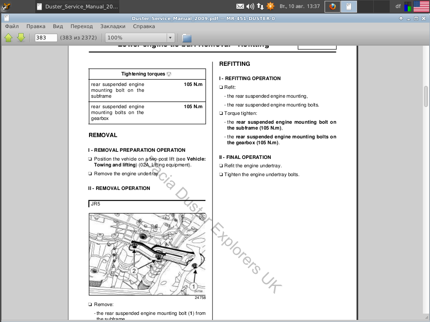Switch to document viewer workspace in pager
430x322 pixels.
[349, 7]
